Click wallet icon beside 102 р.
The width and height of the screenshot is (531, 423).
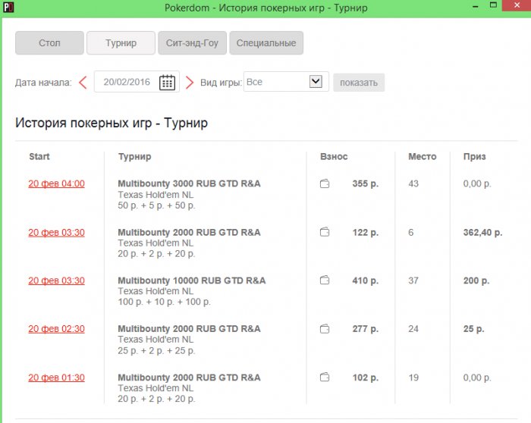[325, 377]
